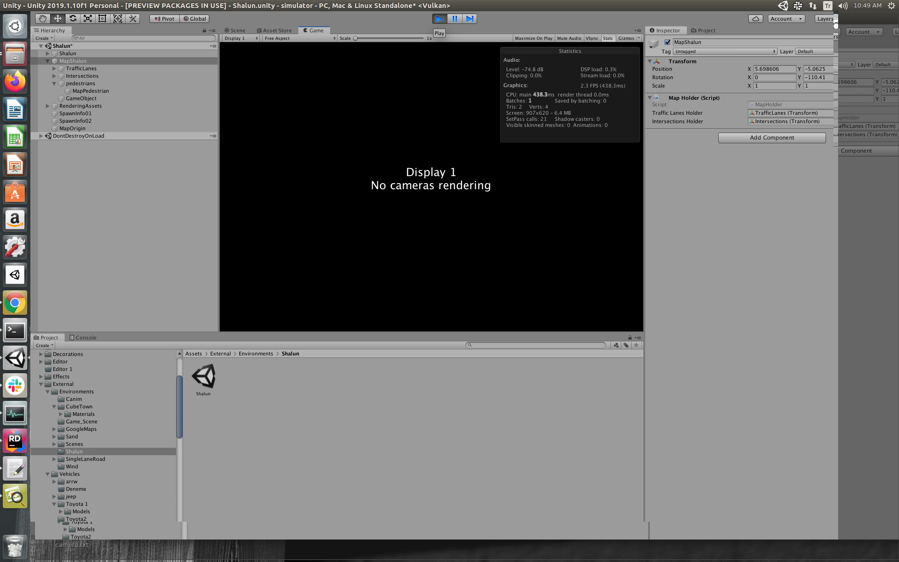The image size is (899, 562).
Task: Switch to the Scene tab
Action: tap(236, 30)
